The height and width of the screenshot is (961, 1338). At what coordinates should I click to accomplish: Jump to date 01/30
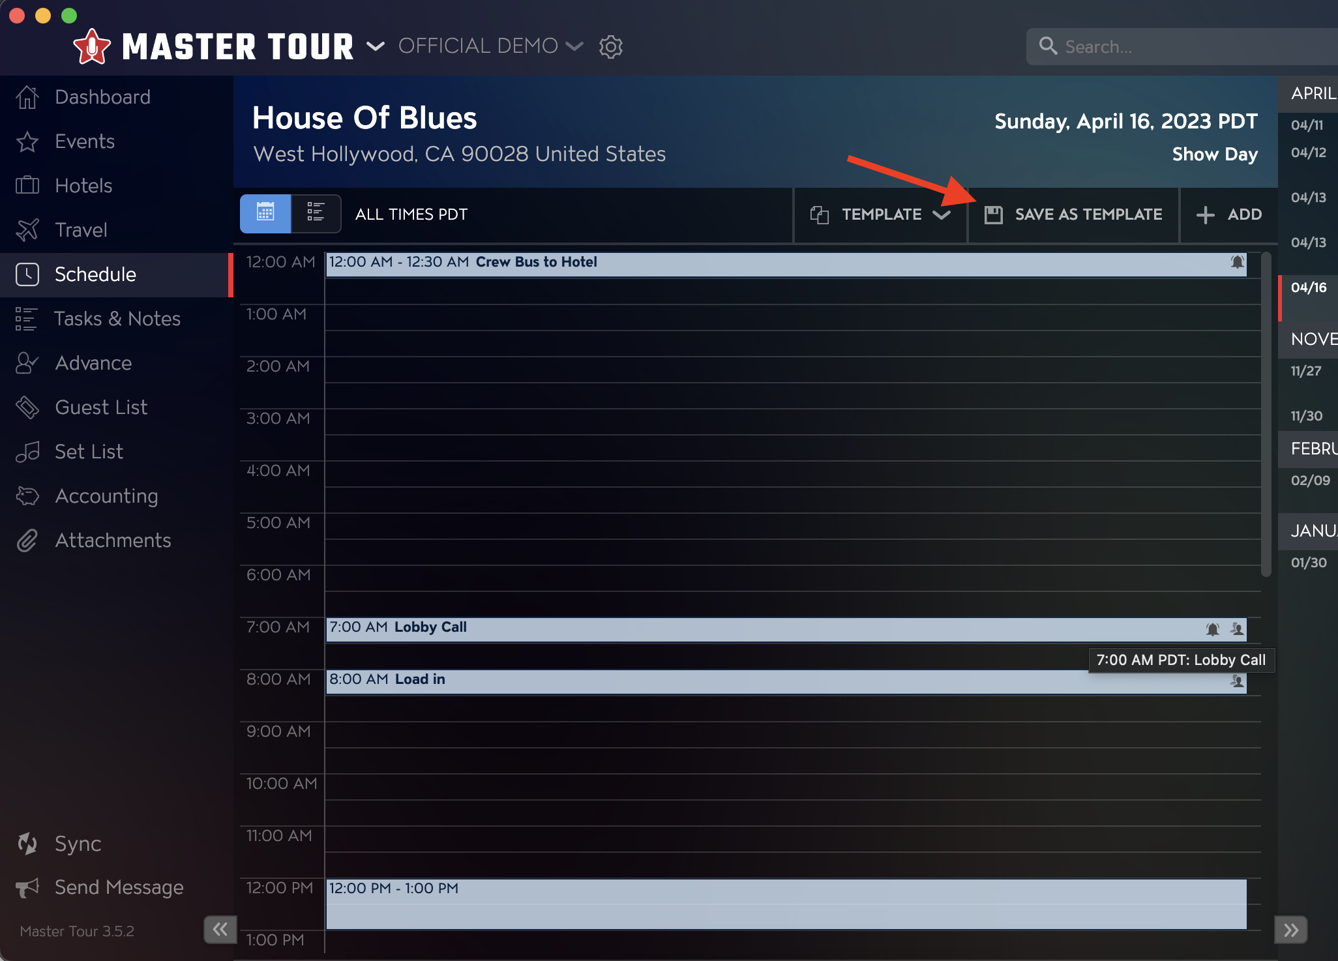coord(1308,563)
